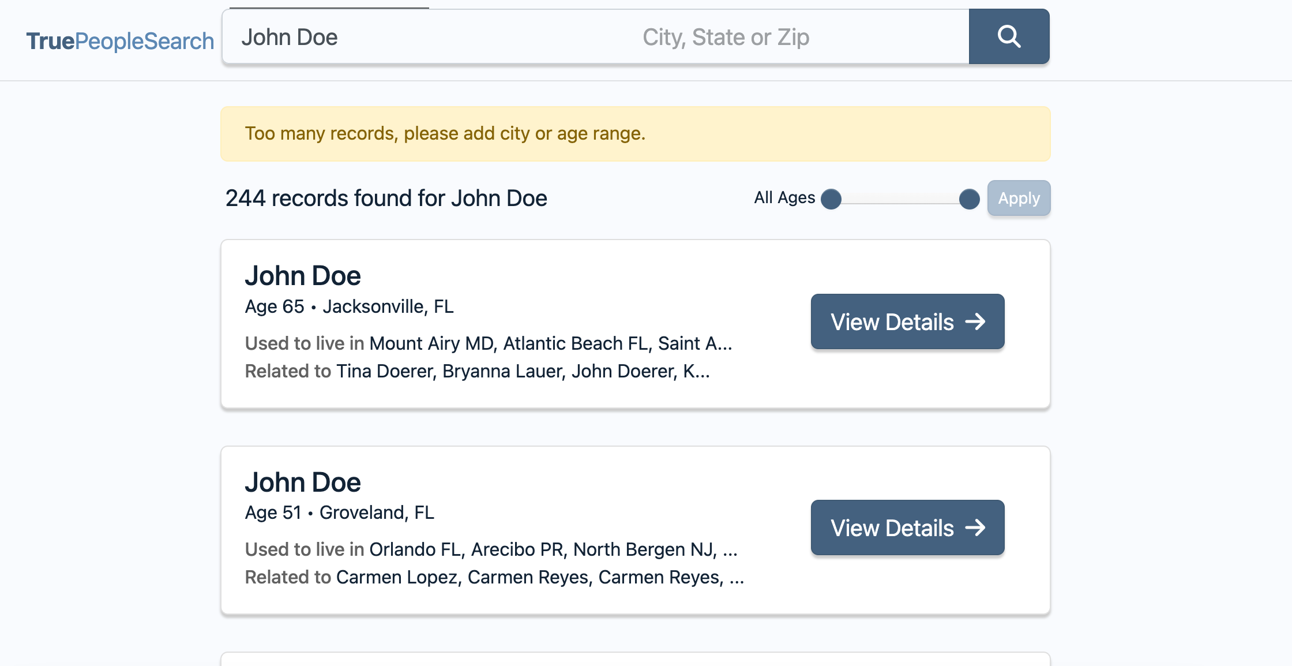1292x666 pixels.
Task: Click the Groveland record's "Related to" line
Action: 494,577
